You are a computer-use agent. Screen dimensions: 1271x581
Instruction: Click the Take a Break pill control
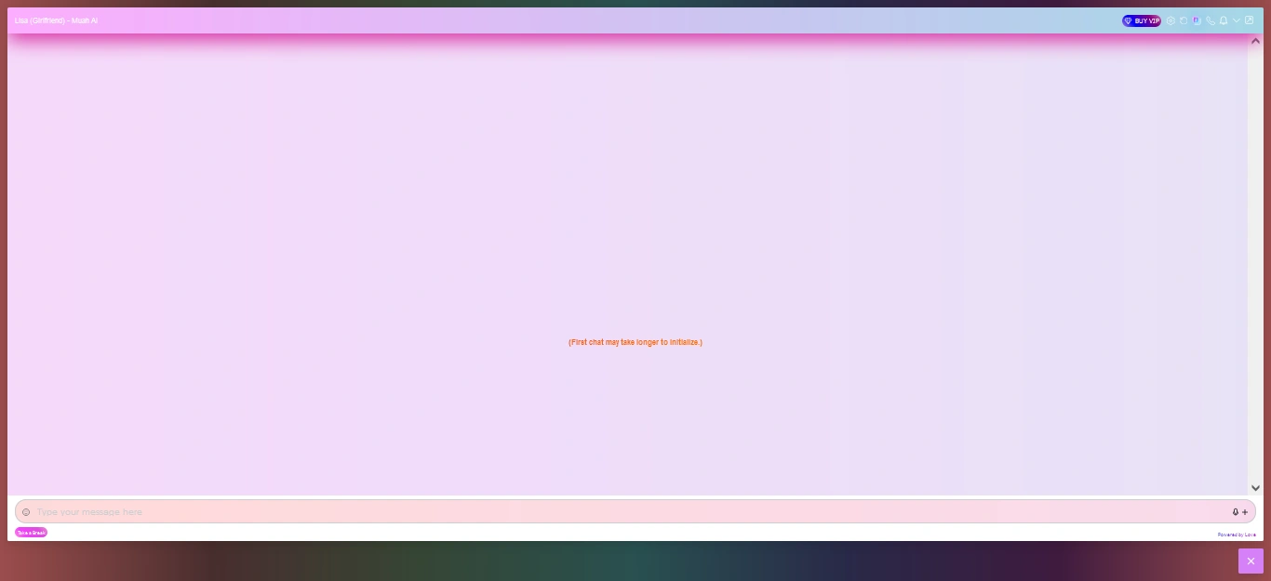[31, 532]
